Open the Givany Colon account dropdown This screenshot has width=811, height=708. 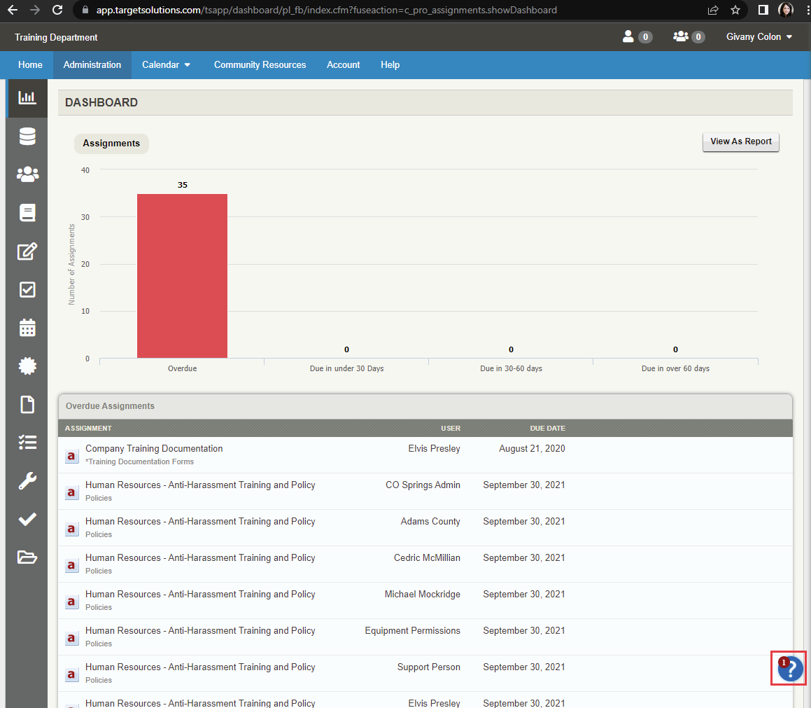click(x=759, y=36)
